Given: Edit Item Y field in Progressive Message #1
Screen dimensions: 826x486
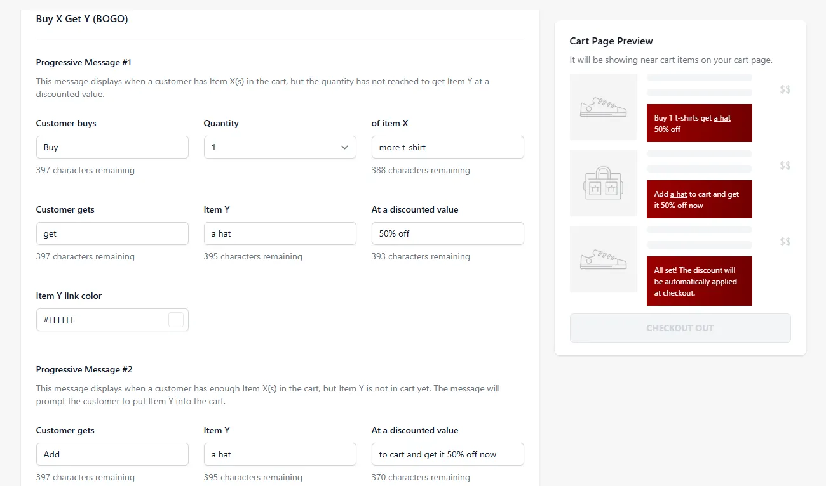Looking at the screenshot, I should coord(280,233).
